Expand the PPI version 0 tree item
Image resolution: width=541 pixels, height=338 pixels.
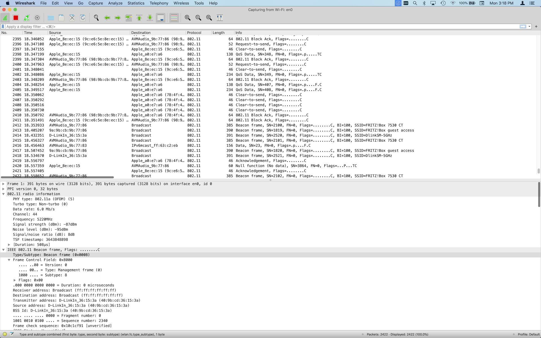tap(3, 189)
